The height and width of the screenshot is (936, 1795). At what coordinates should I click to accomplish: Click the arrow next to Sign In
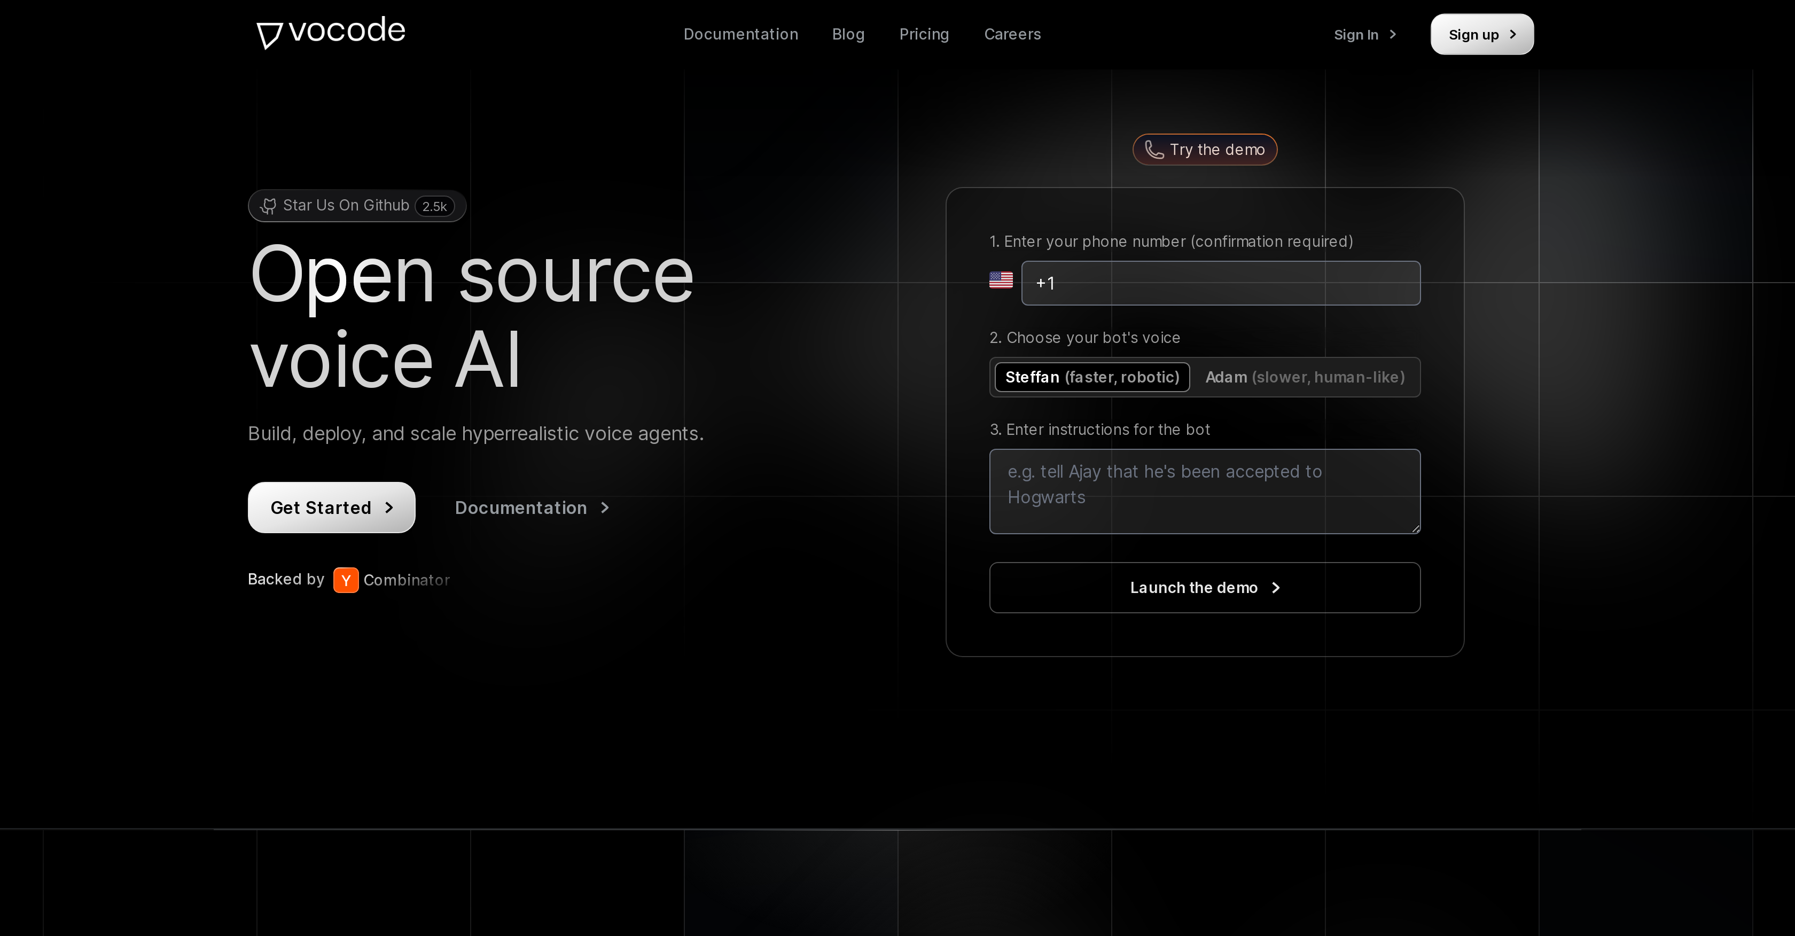pos(1393,34)
